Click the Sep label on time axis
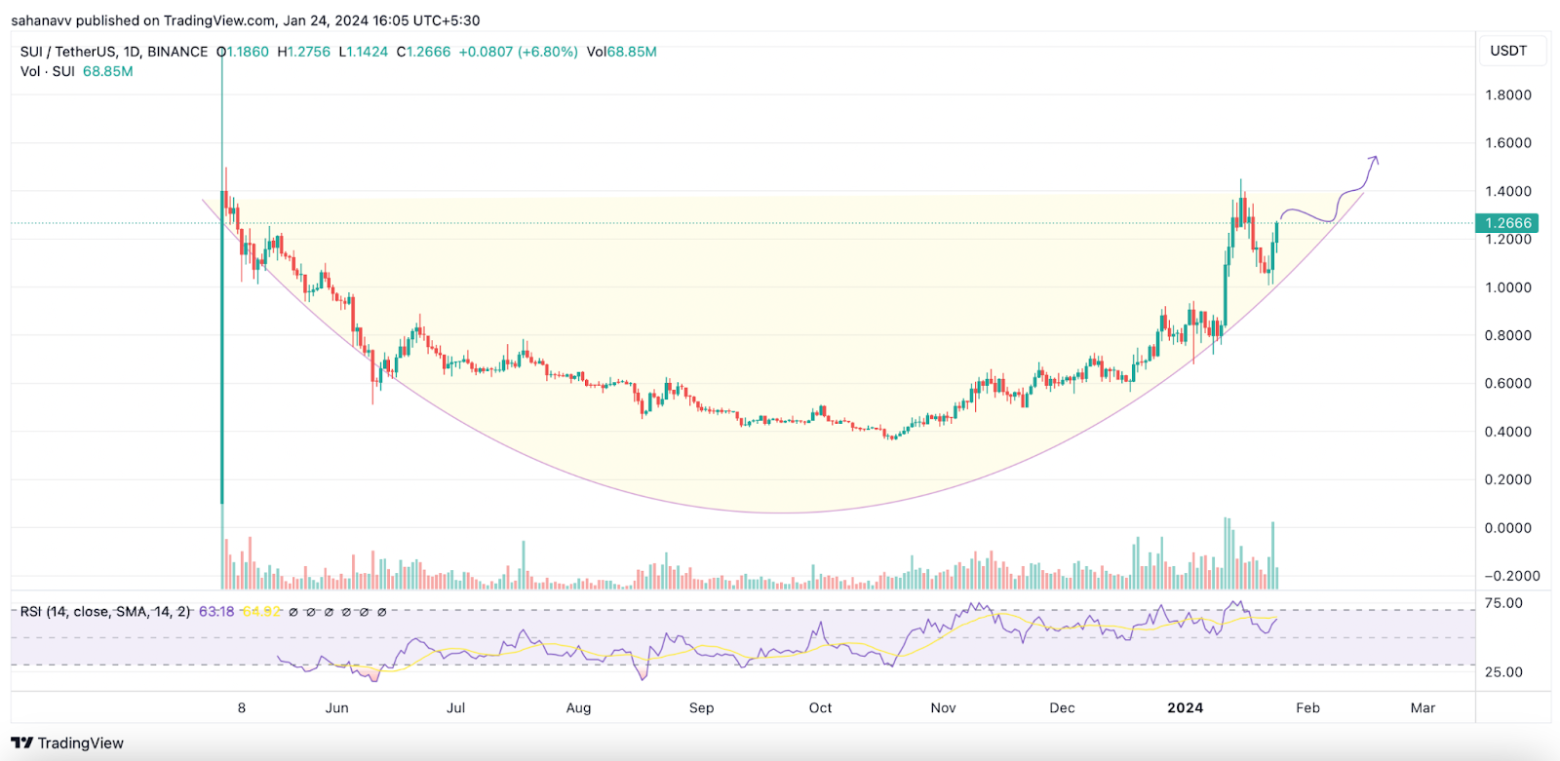Viewport: 1560px width, 761px height. coord(701,708)
